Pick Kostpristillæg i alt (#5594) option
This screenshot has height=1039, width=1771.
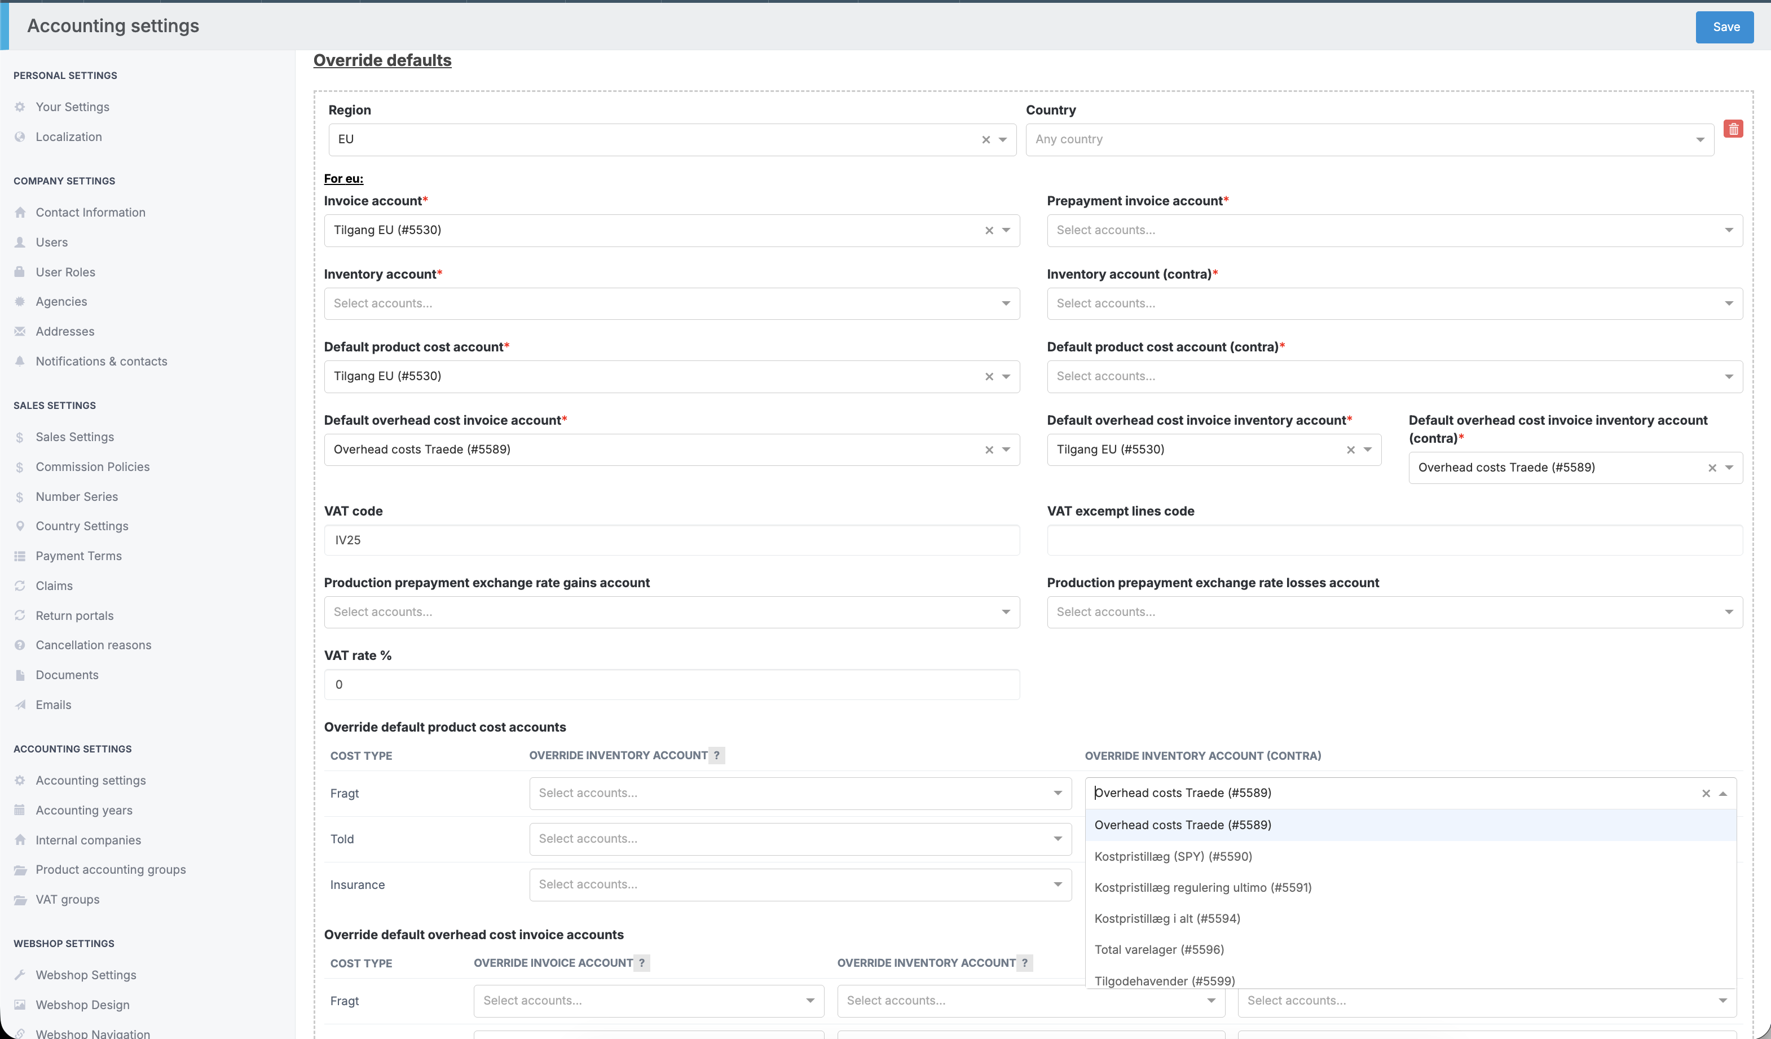pyautogui.click(x=1166, y=918)
